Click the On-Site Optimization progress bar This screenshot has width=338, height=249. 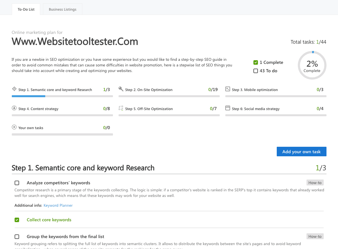(x=169, y=96)
